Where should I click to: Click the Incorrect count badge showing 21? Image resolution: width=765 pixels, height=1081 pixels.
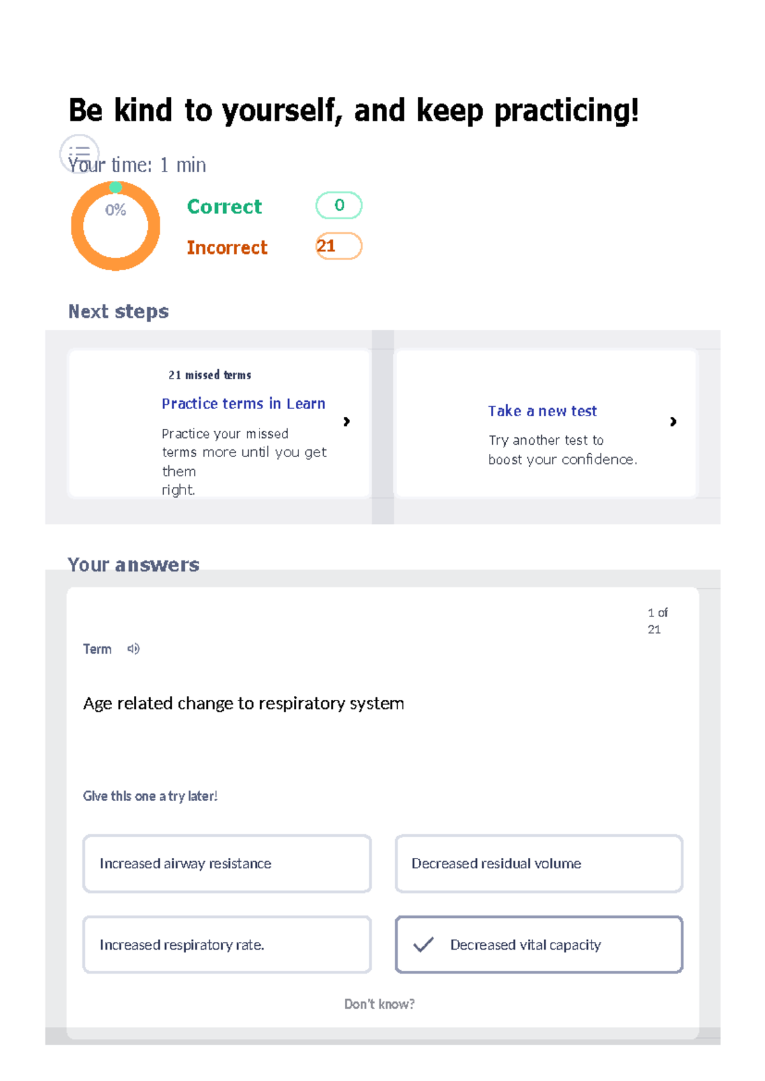point(339,246)
